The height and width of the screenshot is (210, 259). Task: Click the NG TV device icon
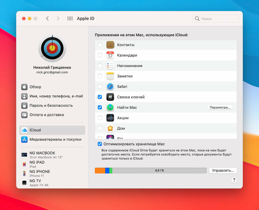coord(24,183)
